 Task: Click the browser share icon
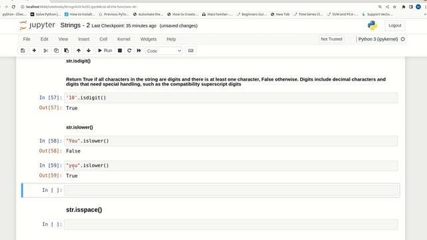[387, 7]
